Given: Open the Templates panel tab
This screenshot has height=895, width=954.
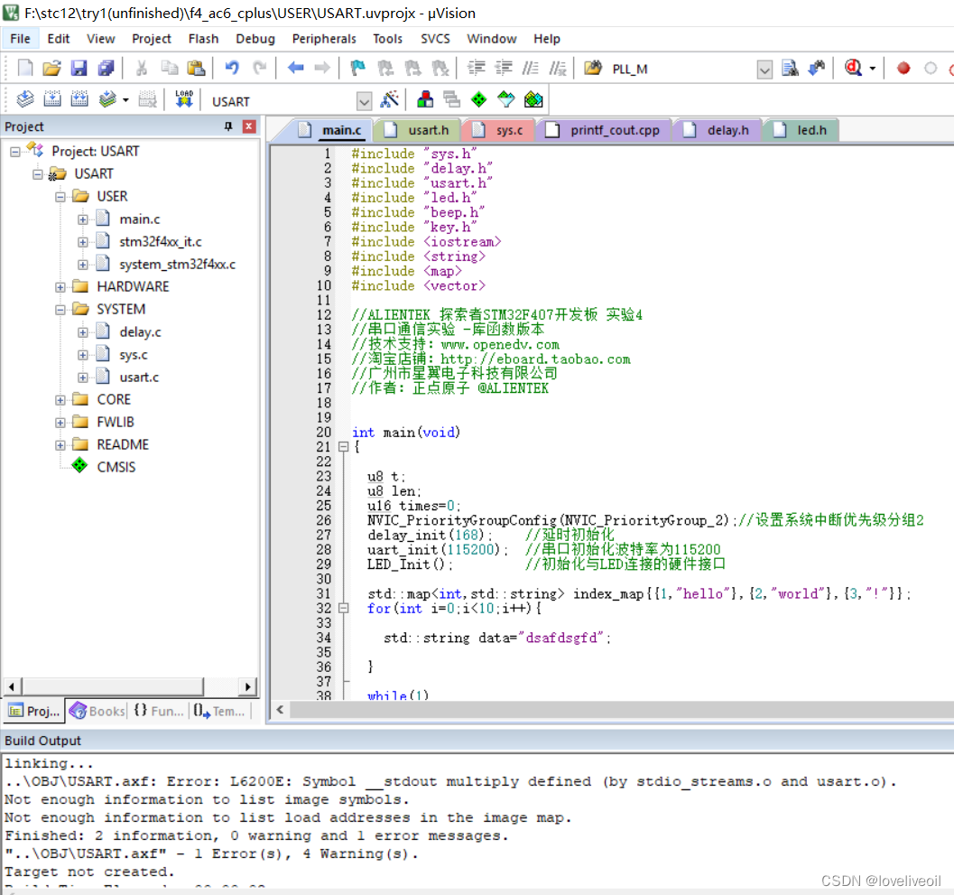Looking at the screenshot, I should tap(219, 711).
